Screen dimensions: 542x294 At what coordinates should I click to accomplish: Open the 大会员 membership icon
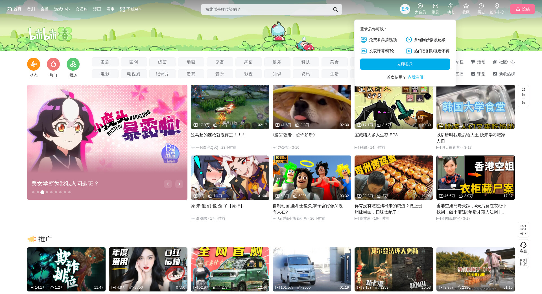(420, 9)
